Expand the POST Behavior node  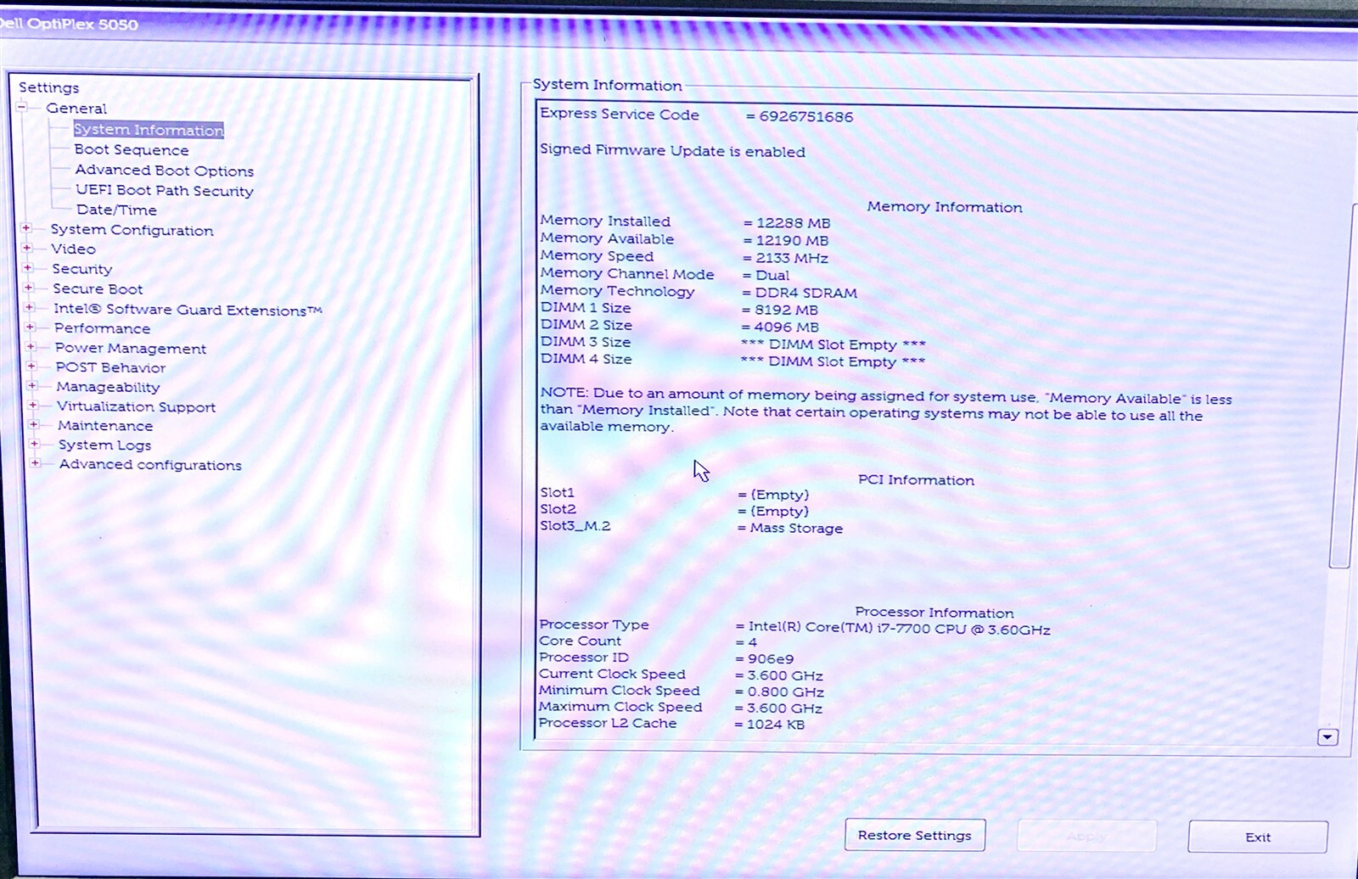coord(32,366)
